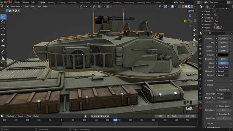Select the Add Cube tool
This screenshot has height=131, width=233.
pyautogui.click(x=3, y=64)
